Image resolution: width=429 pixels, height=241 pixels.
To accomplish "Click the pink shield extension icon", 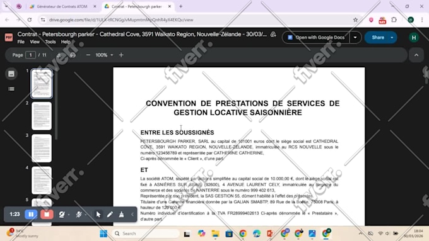I will (x=371, y=20).
